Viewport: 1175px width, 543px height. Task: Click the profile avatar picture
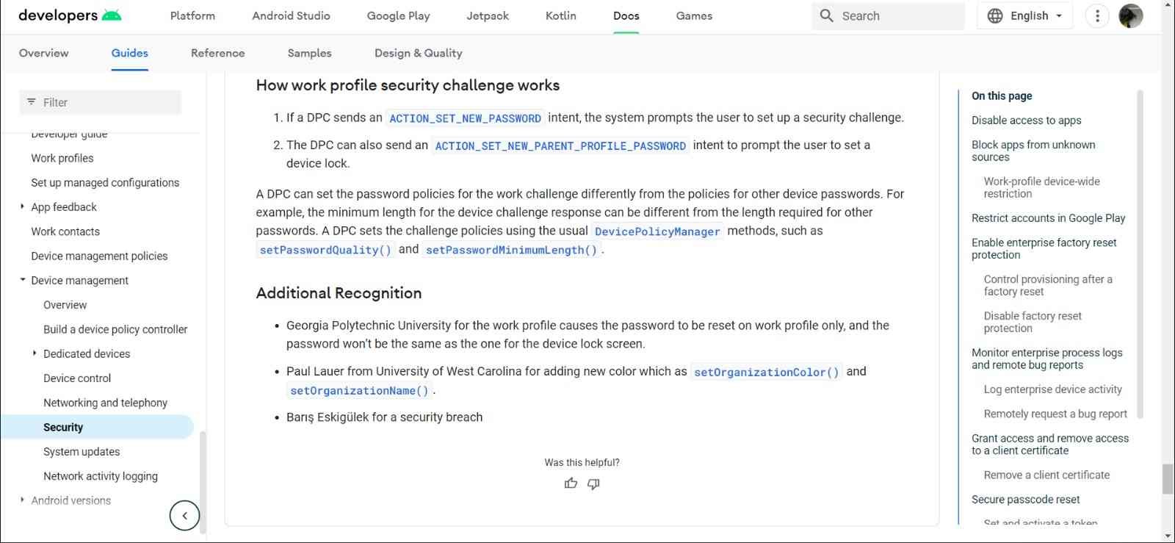(x=1132, y=15)
